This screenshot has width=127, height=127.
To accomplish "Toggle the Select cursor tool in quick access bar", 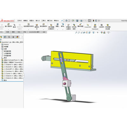I will tap(90, 21).
